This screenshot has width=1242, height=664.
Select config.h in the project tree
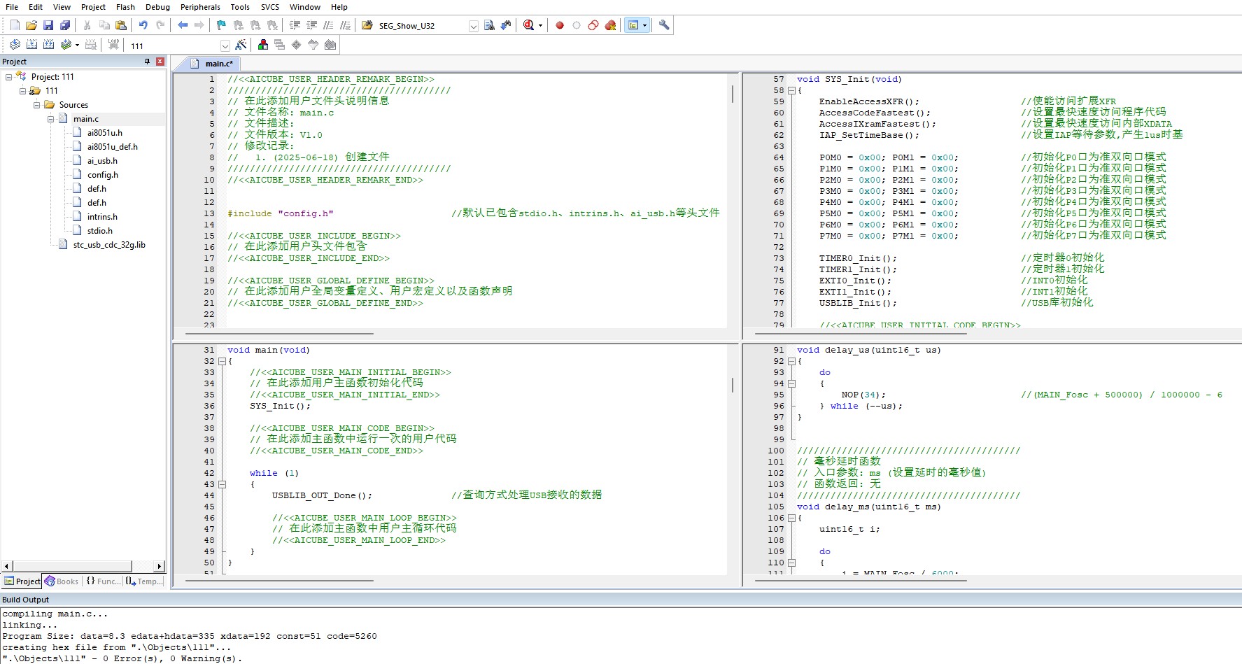[102, 175]
